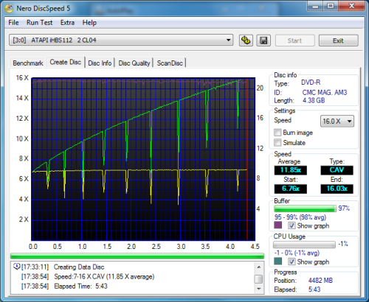Viewport: 369px width, 302px height.
Task: Click the log info icon beside 17:33:11
Action: [x=16, y=267]
